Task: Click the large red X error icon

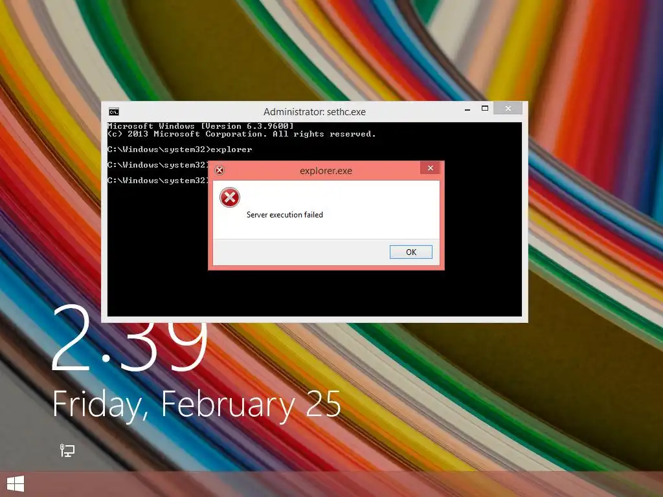Action: (x=230, y=197)
